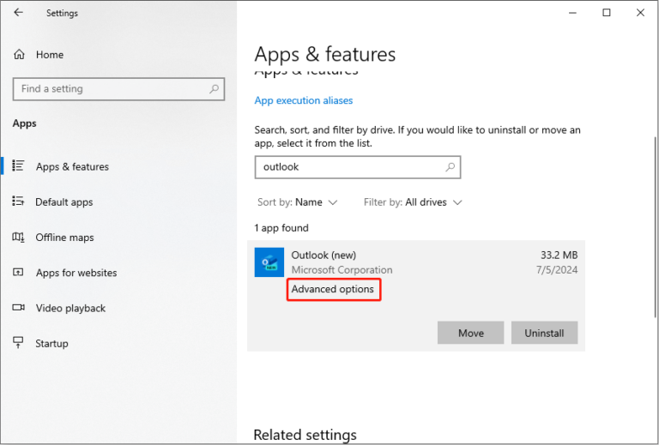Focus the Find a setting field
659x445 pixels.
point(119,88)
